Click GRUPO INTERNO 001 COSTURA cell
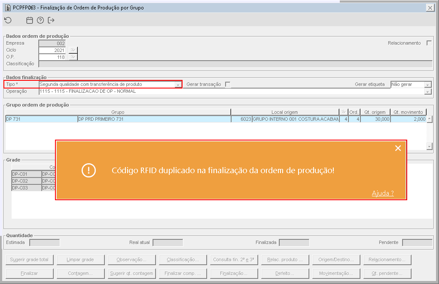The height and width of the screenshot is (284, 439). (x=296, y=119)
